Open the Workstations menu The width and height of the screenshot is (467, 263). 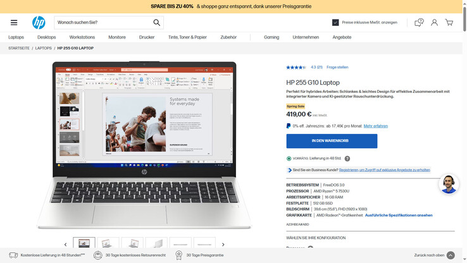pyautogui.click(x=82, y=37)
